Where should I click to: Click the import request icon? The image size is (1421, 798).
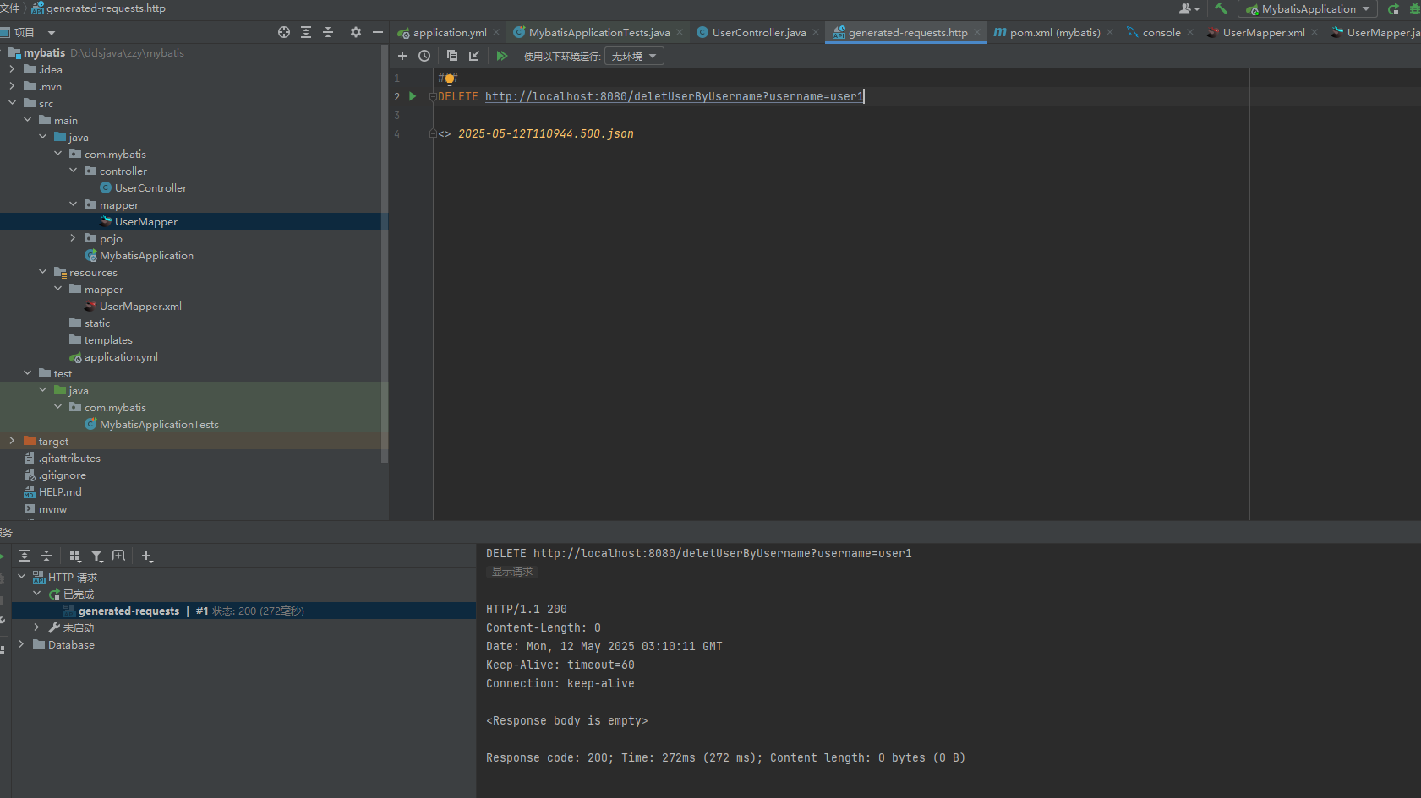point(474,56)
